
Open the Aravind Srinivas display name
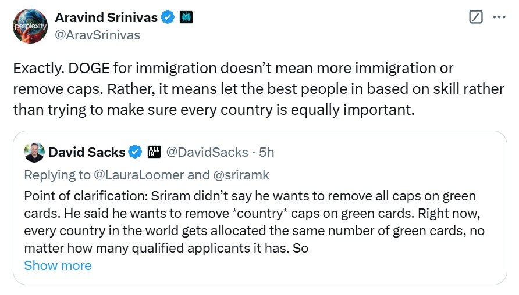coord(106,17)
